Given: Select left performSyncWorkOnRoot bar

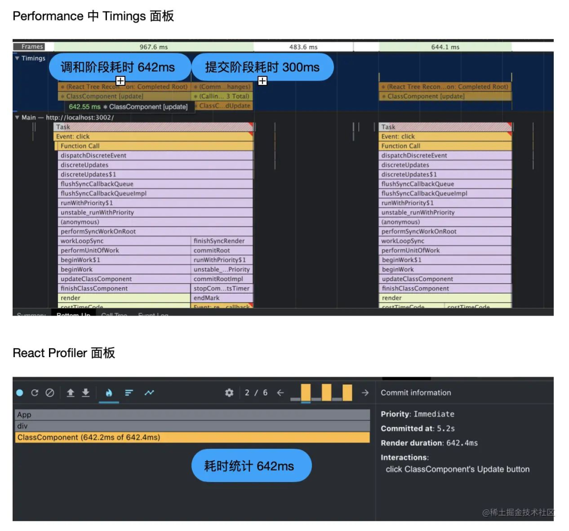Looking at the screenshot, I should coord(155,231).
